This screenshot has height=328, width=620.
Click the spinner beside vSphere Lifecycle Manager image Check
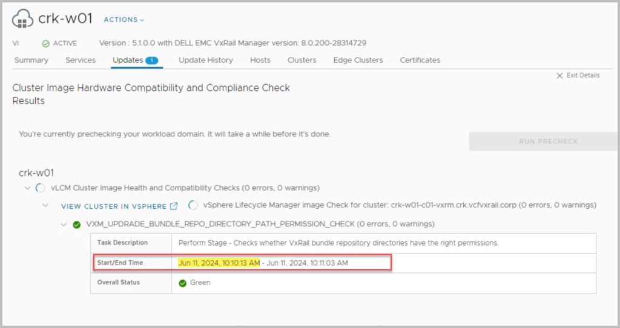coord(193,205)
